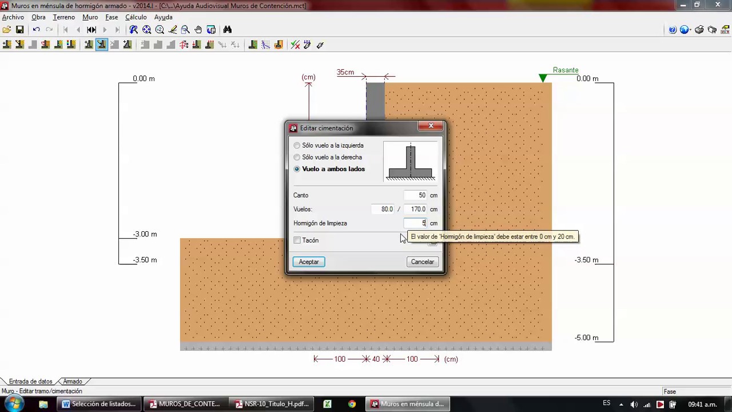Open the Terreno menu
The image size is (732, 412).
pyautogui.click(x=64, y=17)
